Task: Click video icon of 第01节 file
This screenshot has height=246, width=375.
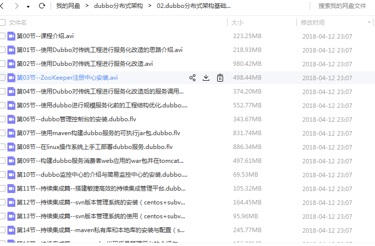Action: [x=11, y=50]
